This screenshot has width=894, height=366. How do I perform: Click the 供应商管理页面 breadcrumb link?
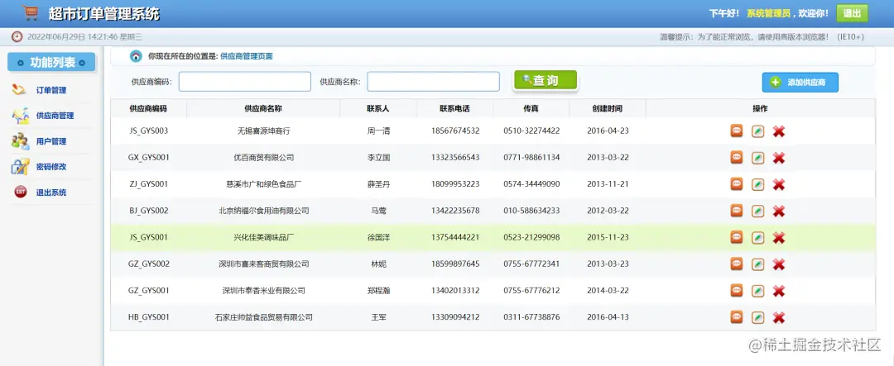(x=247, y=56)
